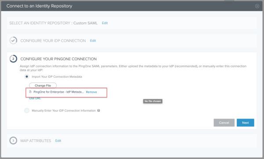Click the step 3 circle icon
Screen dimensions: 264x159
pos(13,141)
